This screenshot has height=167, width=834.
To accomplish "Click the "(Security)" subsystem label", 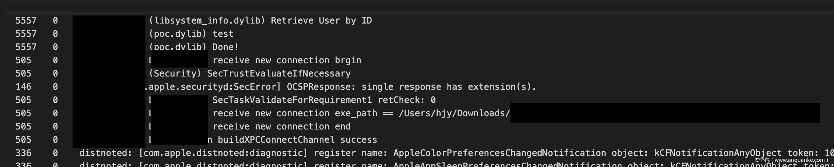I will coord(175,74).
